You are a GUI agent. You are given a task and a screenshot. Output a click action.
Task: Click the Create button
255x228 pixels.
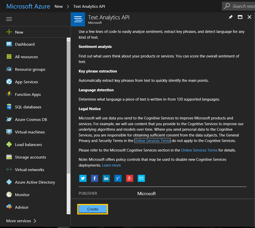tap(93, 209)
